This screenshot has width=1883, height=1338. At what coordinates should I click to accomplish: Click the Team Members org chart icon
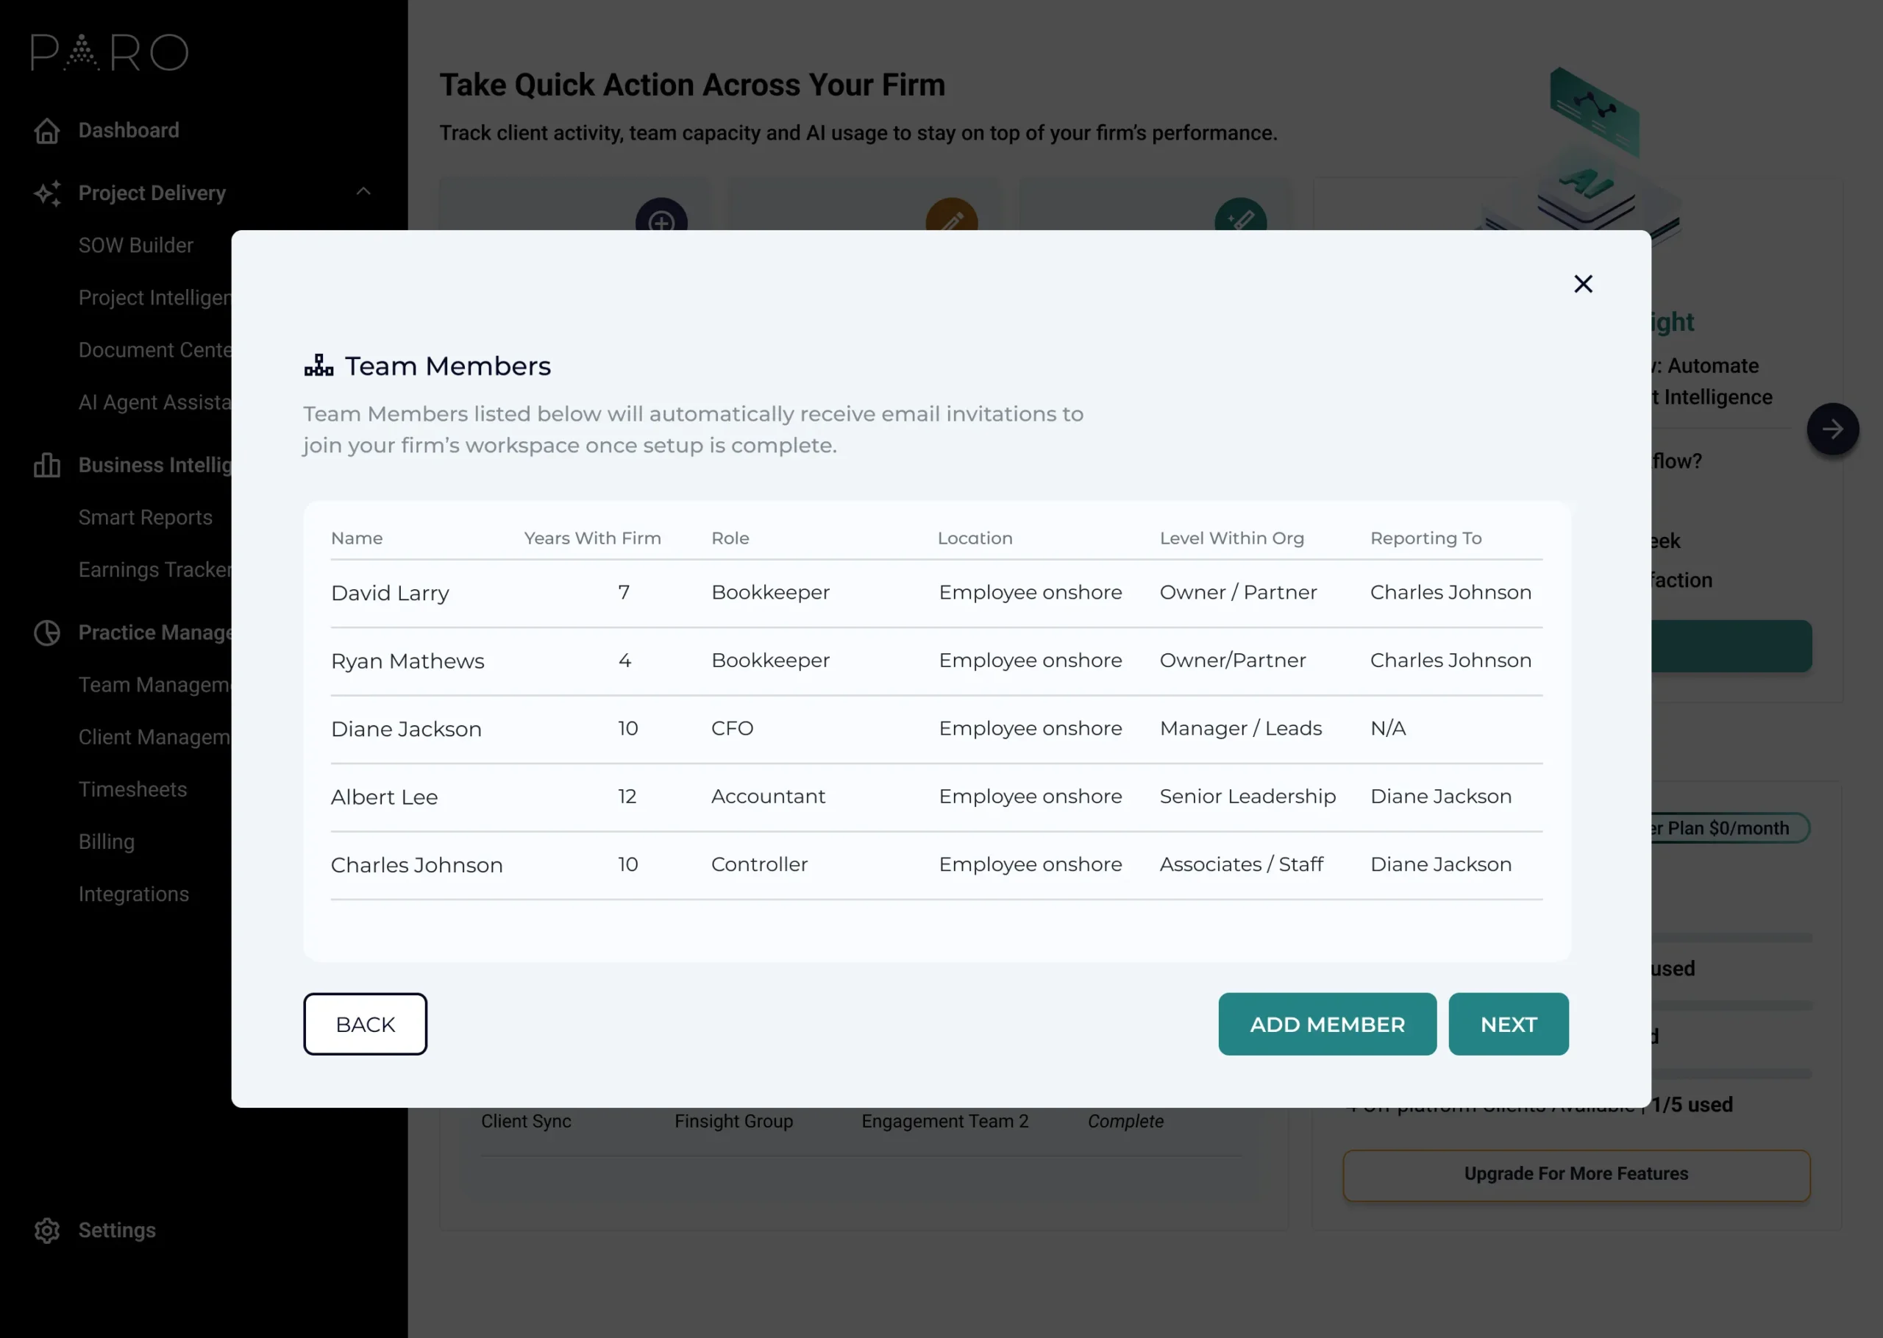(x=318, y=366)
